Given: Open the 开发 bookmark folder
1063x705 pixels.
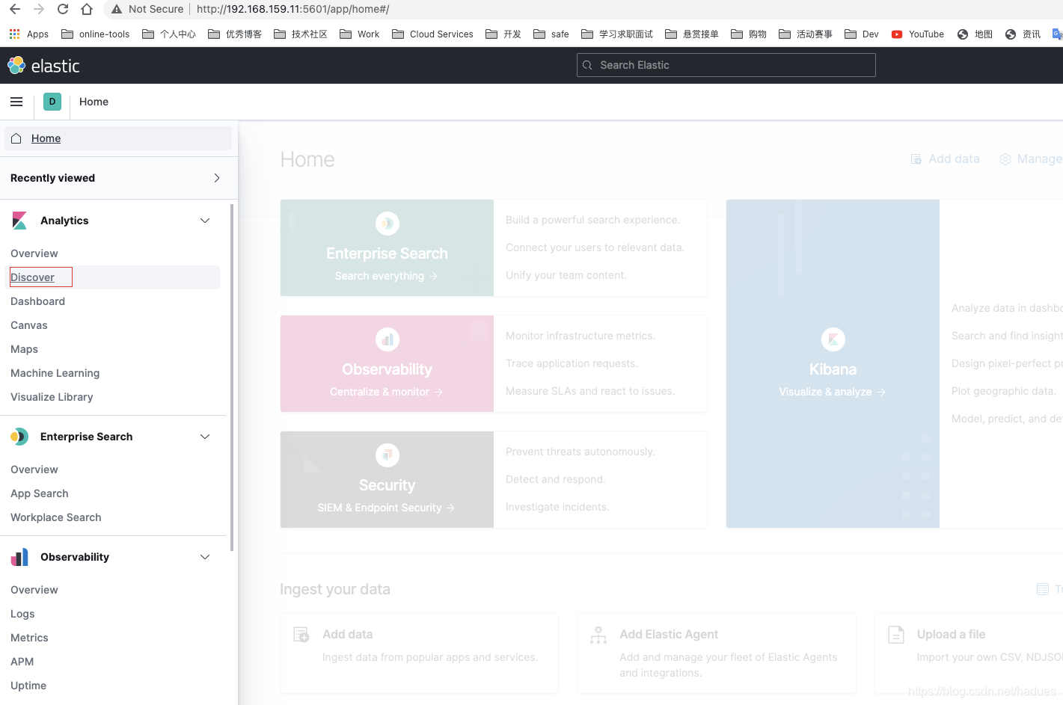Looking at the screenshot, I should click(503, 34).
